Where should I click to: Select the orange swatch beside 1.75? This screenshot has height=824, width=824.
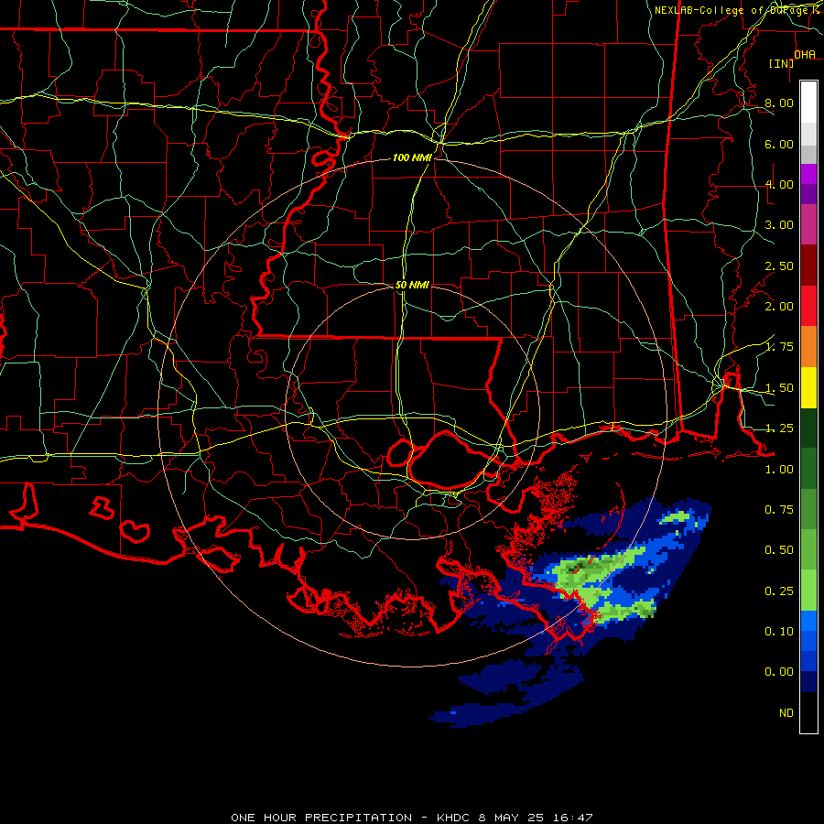coord(808,347)
